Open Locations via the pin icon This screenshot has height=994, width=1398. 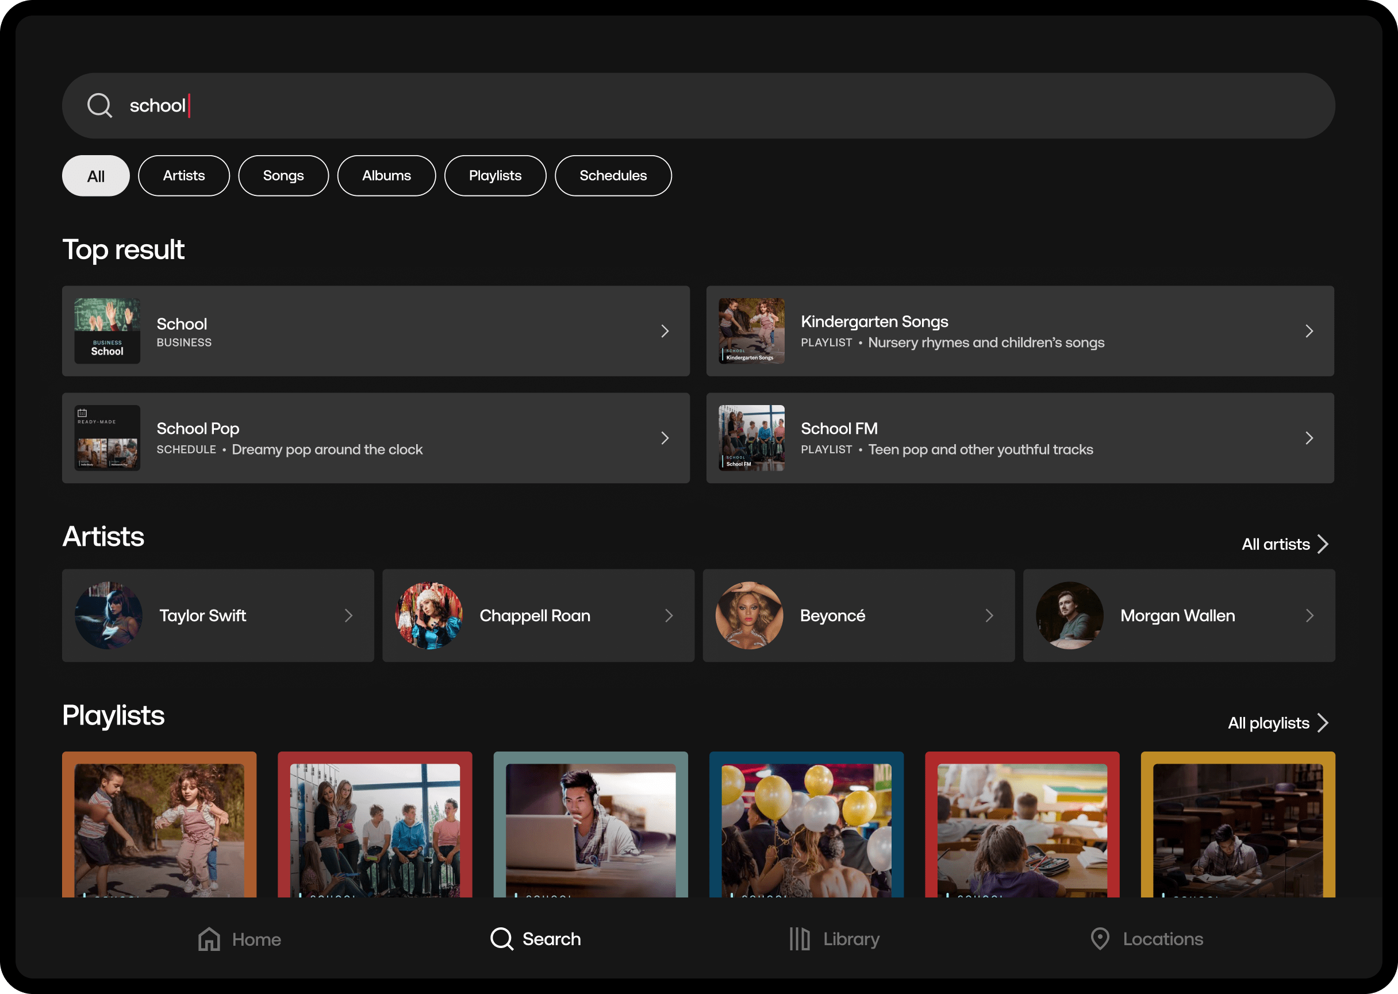pyautogui.click(x=1100, y=938)
